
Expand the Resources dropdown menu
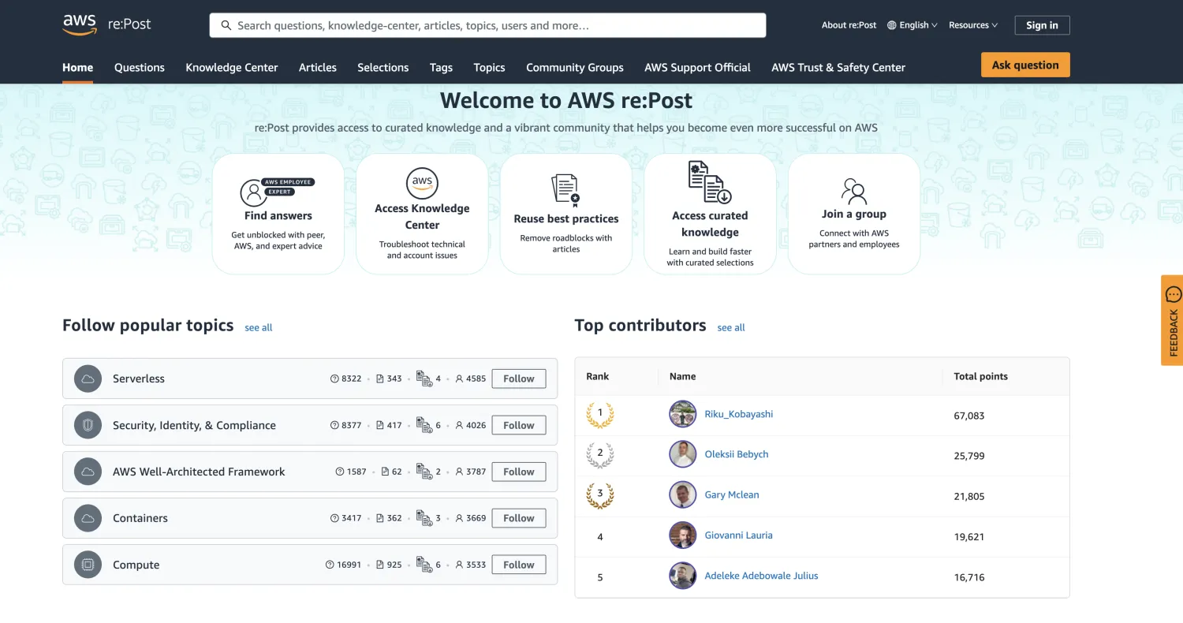pyautogui.click(x=973, y=25)
